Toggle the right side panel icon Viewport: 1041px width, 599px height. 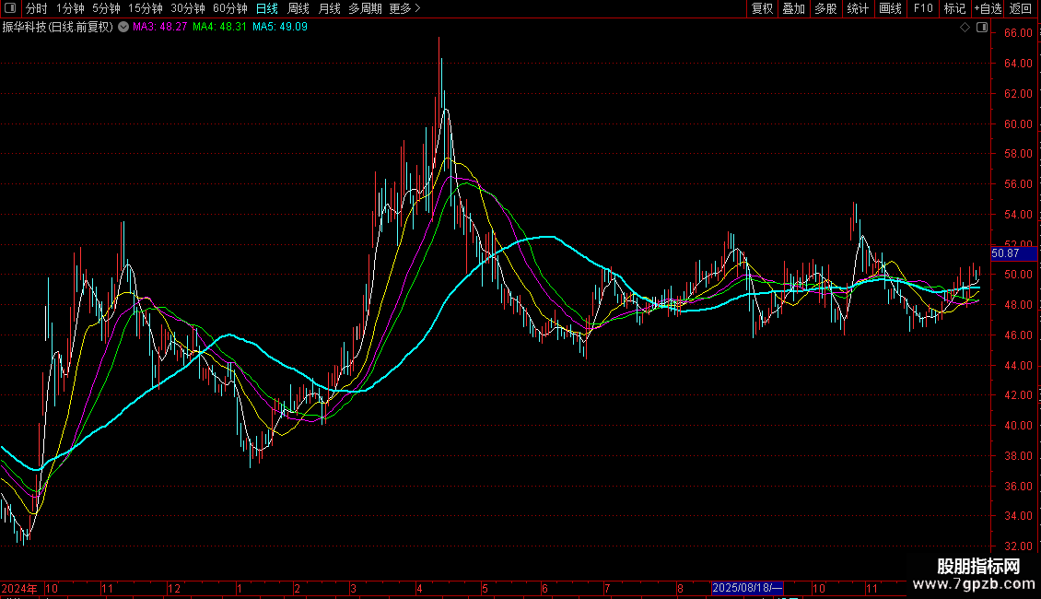point(982,28)
